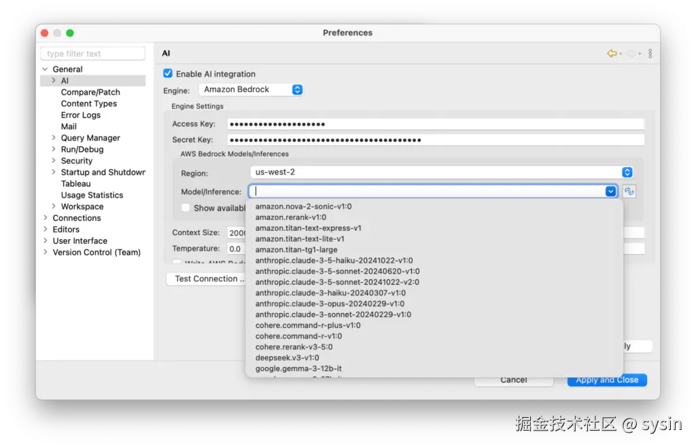Choose anthropic.claude-3-opus-20240229-v1:0
This screenshot has width=696, height=447.
(330, 304)
